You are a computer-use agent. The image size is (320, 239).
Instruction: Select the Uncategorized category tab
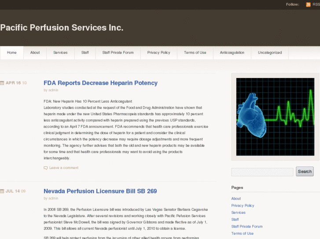[x=270, y=53]
